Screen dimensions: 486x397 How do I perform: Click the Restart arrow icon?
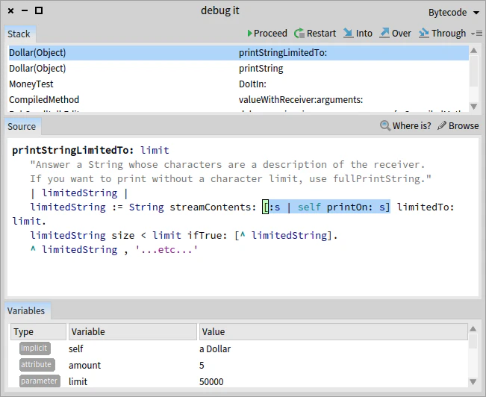[299, 33]
